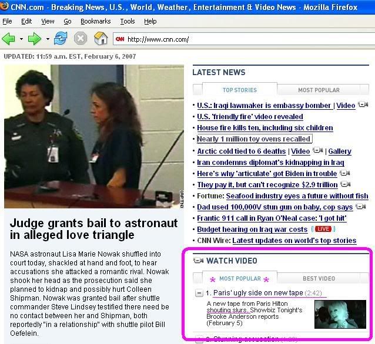
Task: Select the Best Video tab
Action: (319, 278)
